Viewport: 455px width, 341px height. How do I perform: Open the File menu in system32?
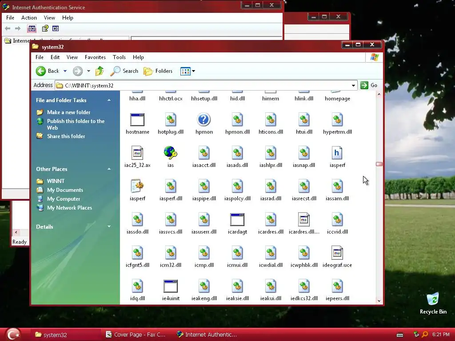pyautogui.click(x=40, y=57)
